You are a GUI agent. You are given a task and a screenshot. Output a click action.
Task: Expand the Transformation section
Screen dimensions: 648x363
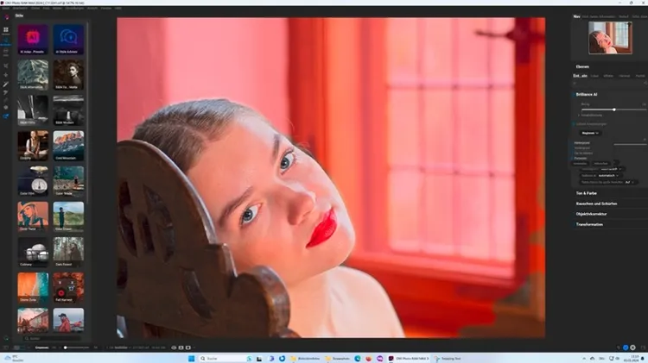(589, 224)
